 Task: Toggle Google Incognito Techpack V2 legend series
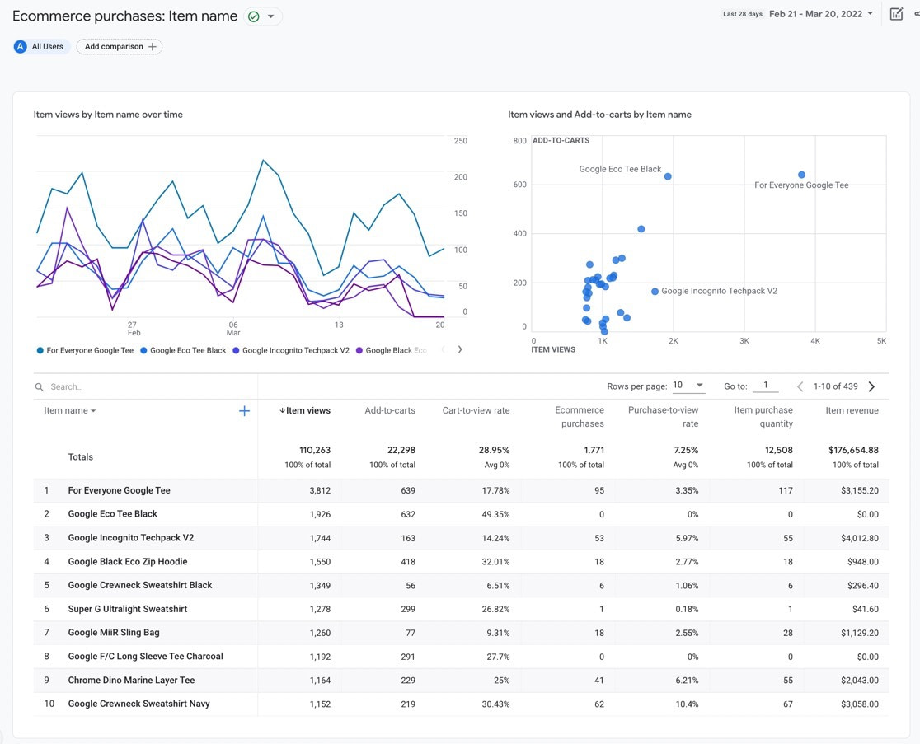coord(291,350)
